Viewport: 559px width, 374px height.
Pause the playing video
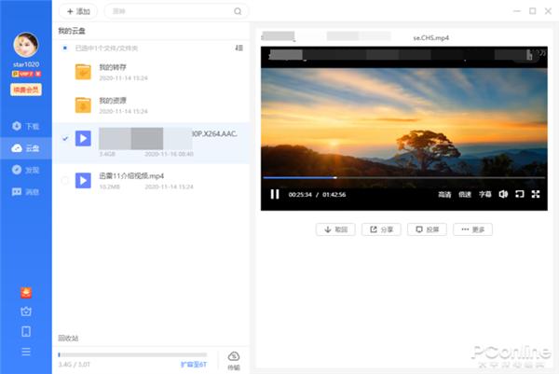click(275, 194)
